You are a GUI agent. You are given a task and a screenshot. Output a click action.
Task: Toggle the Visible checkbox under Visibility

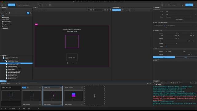click(167, 51)
